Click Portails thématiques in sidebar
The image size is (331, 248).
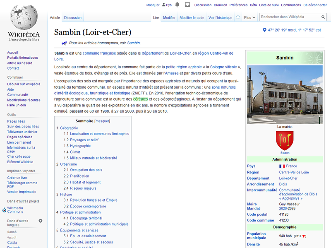click(22, 58)
